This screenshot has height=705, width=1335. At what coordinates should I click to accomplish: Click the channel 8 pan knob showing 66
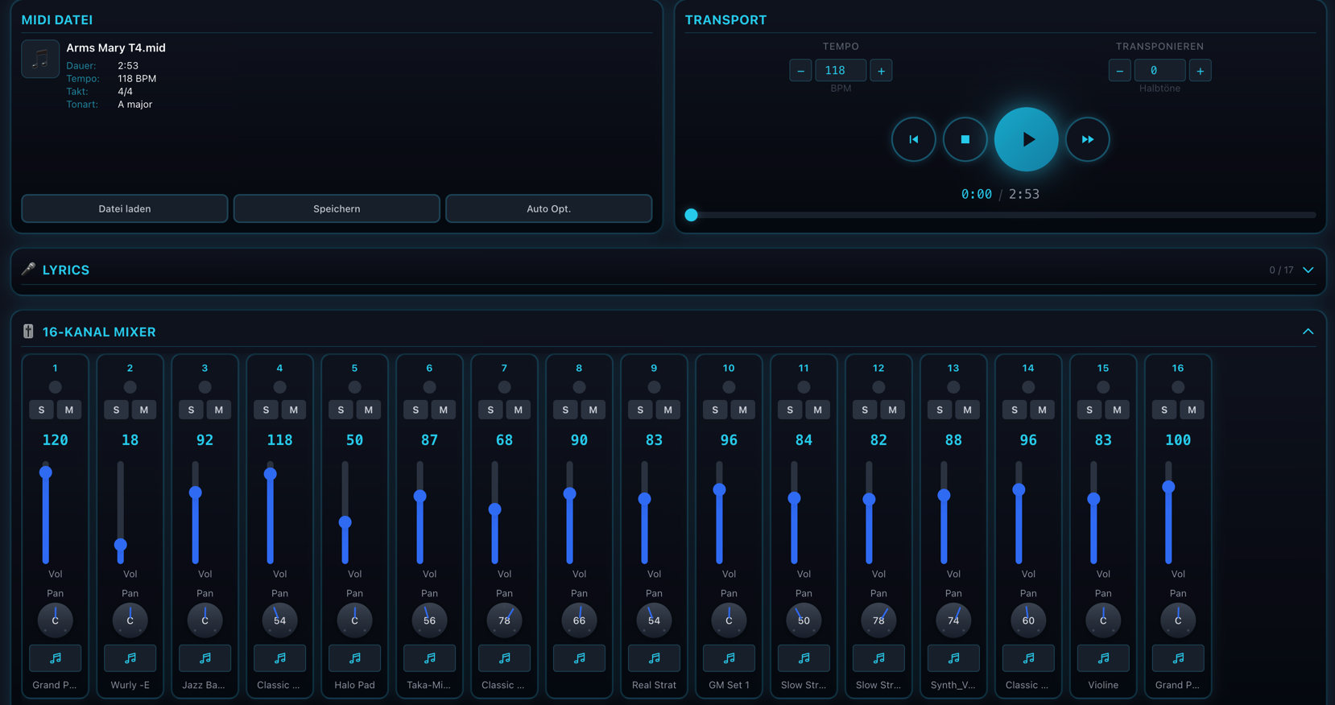[579, 620]
